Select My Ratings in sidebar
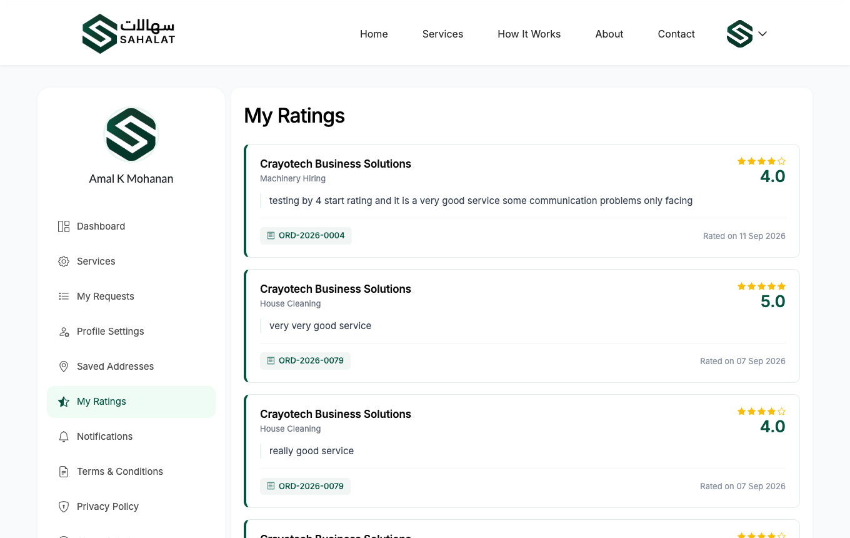This screenshot has width=850, height=538. [131, 402]
